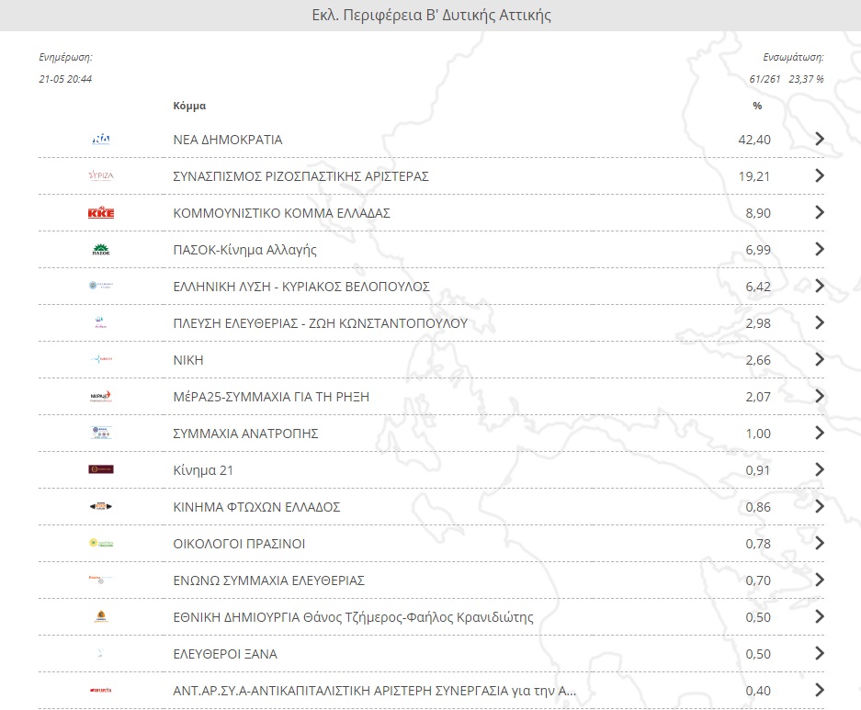
Task: Click the Β' Δυτικής Αττικής title bar
Action: [x=430, y=16]
